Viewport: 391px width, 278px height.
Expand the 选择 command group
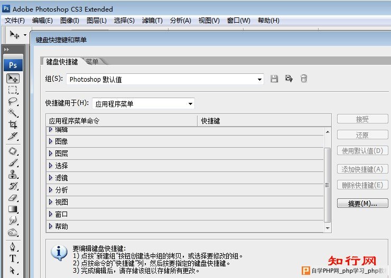pyautogui.click(x=51, y=166)
